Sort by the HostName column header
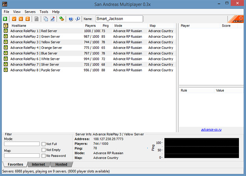The width and height of the screenshot is (246, 176). (x=46, y=26)
